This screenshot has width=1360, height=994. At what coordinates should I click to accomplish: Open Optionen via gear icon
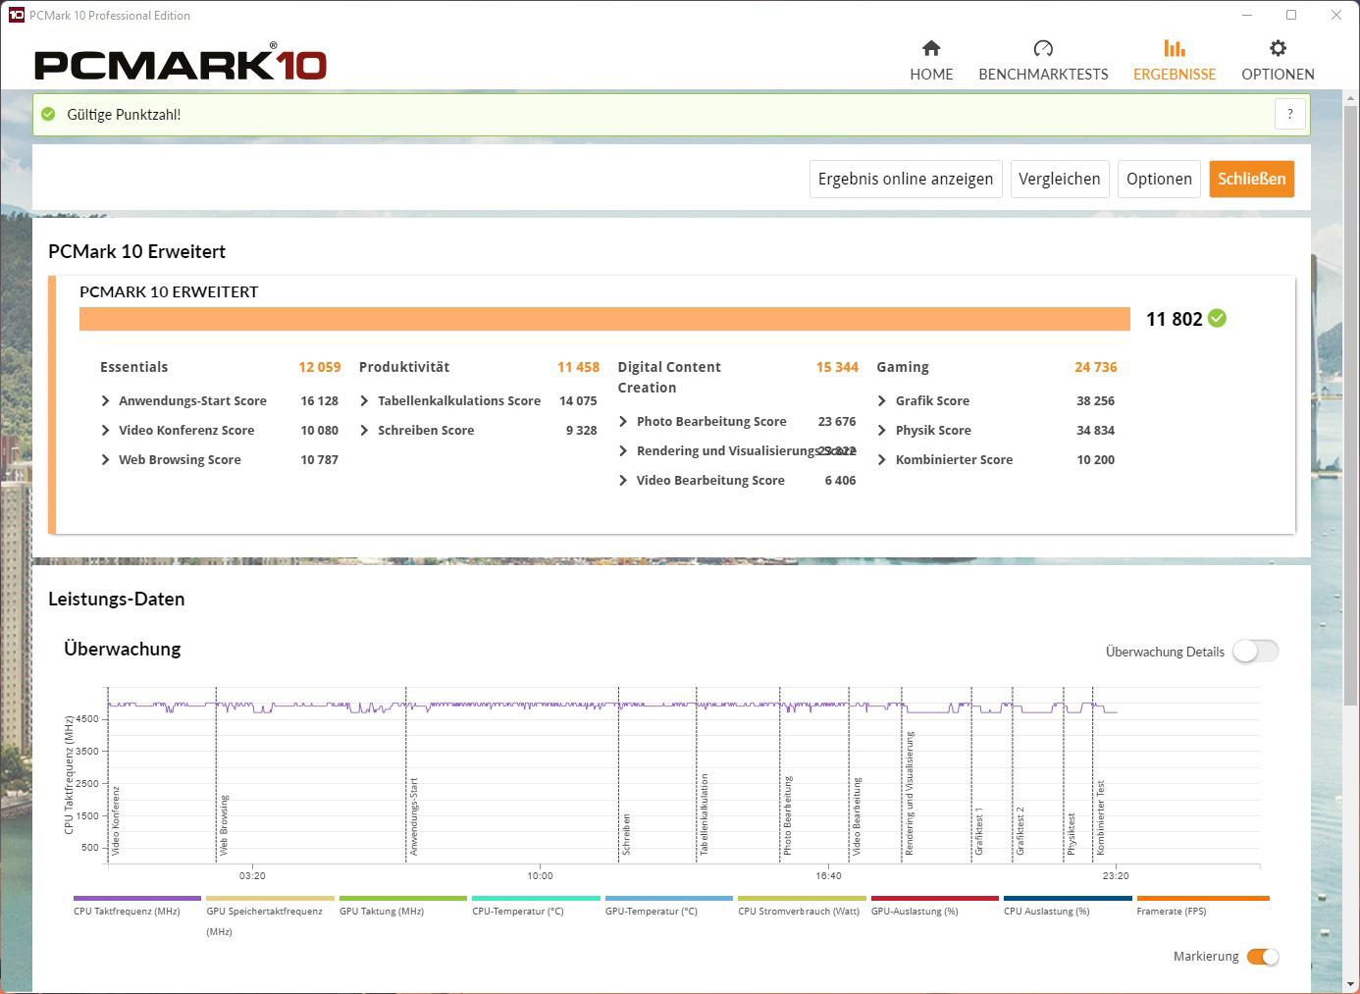click(x=1278, y=48)
